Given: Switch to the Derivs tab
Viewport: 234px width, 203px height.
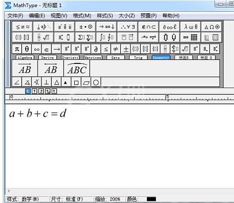Looking at the screenshot, I should 48,57.
